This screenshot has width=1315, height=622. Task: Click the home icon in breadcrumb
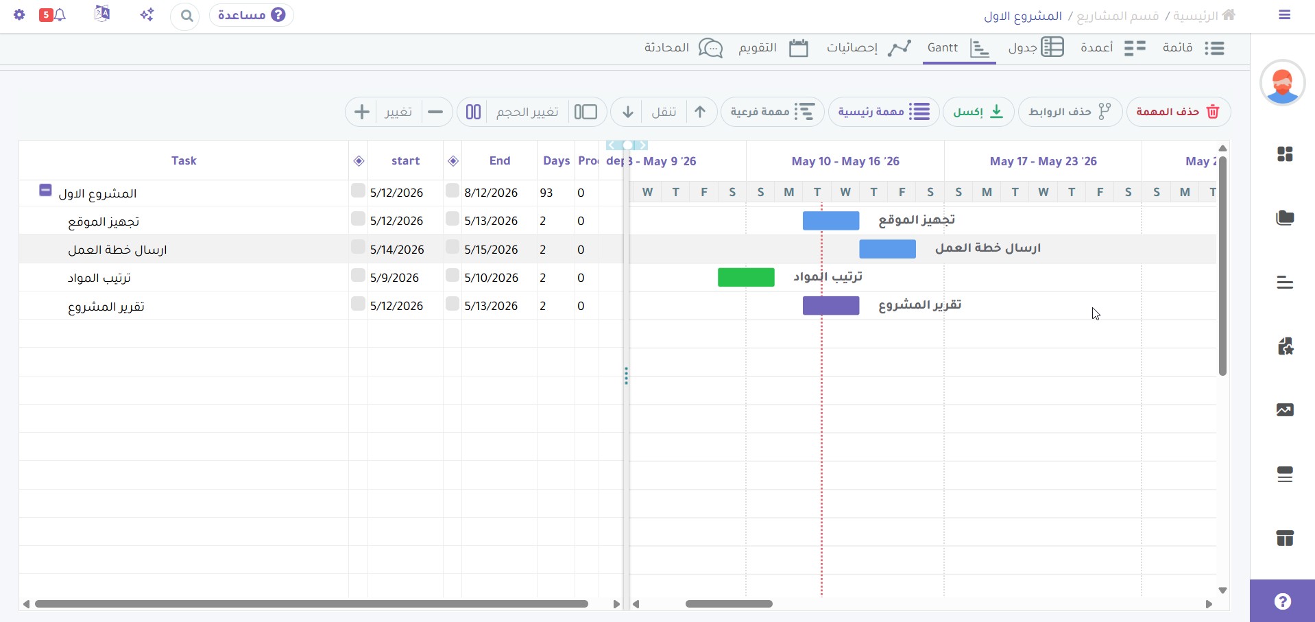[x=1229, y=14]
